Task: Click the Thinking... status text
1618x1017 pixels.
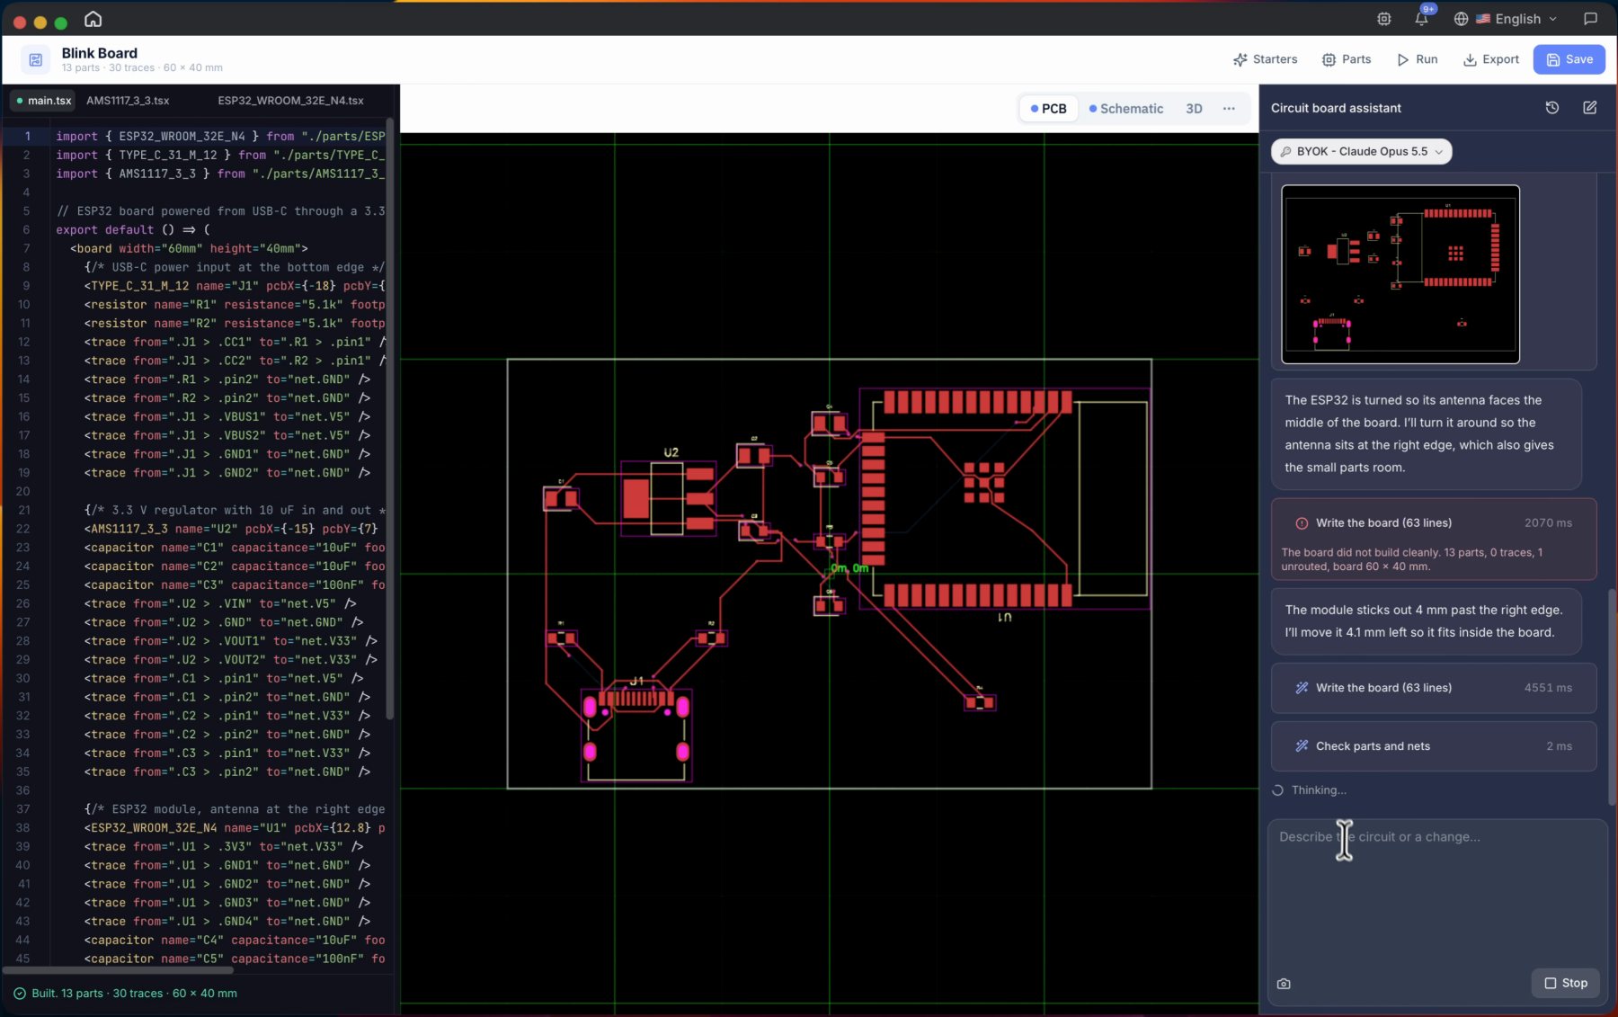Action: pyautogui.click(x=1319, y=790)
